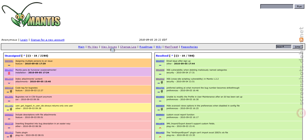Open the View Issues menu item
The width and height of the screenshot is (306, 140).
[x=109, y=47]
